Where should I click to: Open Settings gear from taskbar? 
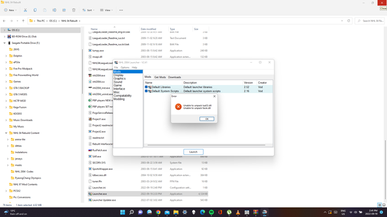click(x=184, y=212)
